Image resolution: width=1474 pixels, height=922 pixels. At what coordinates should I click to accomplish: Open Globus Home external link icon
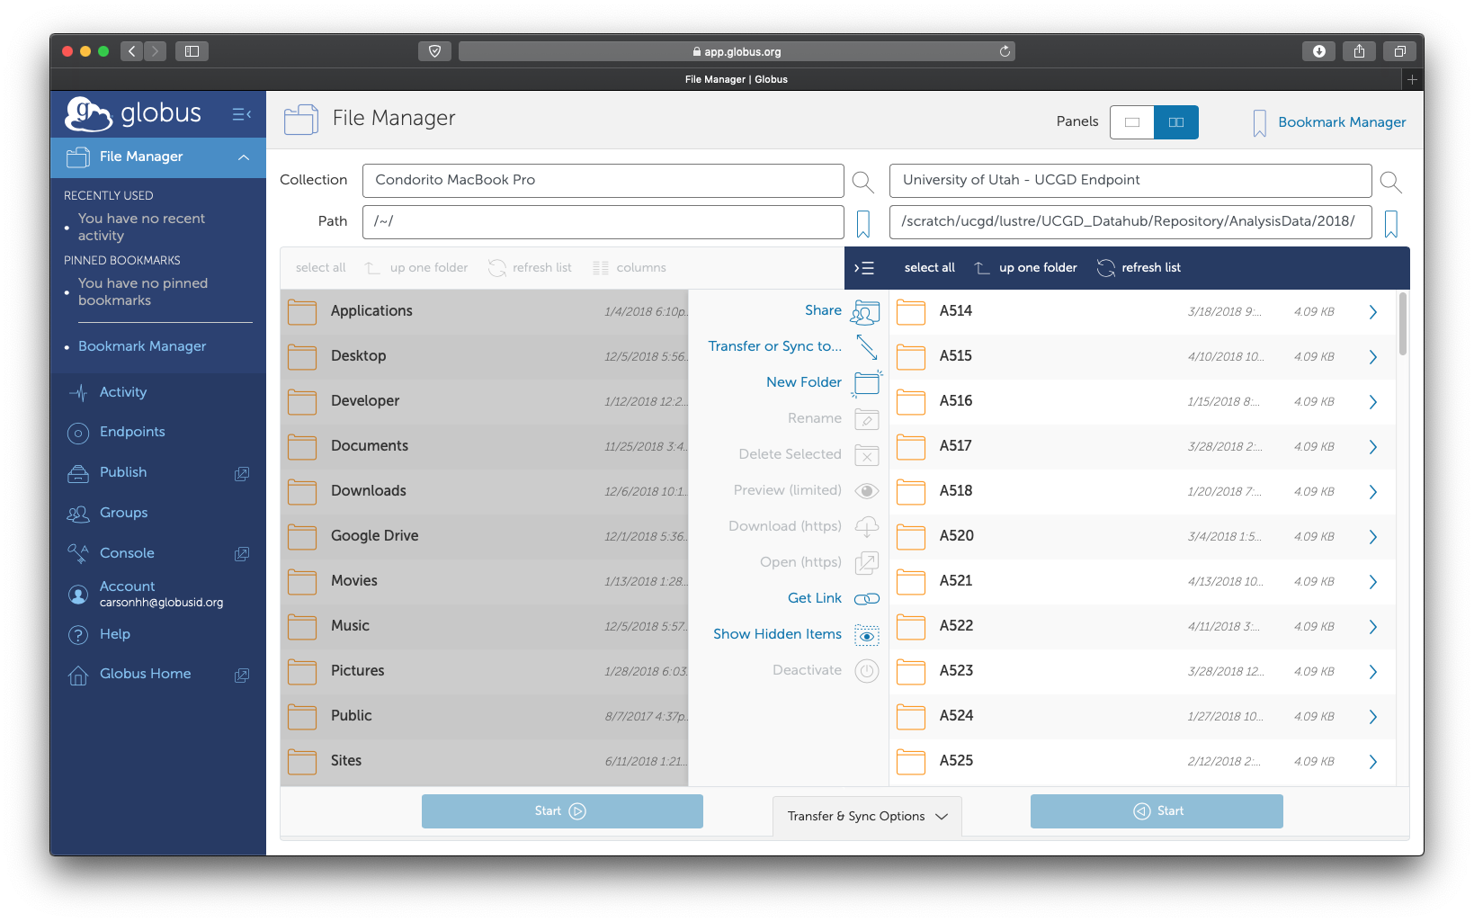click(242, 675)
